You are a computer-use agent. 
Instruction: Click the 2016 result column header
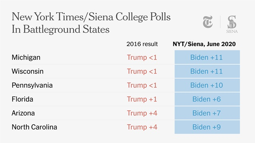coord(142,44)
